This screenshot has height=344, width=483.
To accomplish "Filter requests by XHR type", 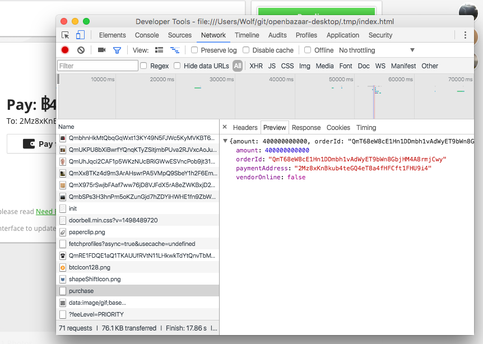I will (256, 66).
